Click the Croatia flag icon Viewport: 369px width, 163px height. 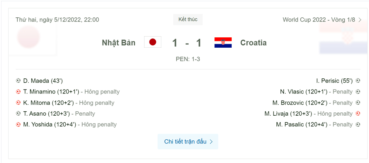[223, 43]
